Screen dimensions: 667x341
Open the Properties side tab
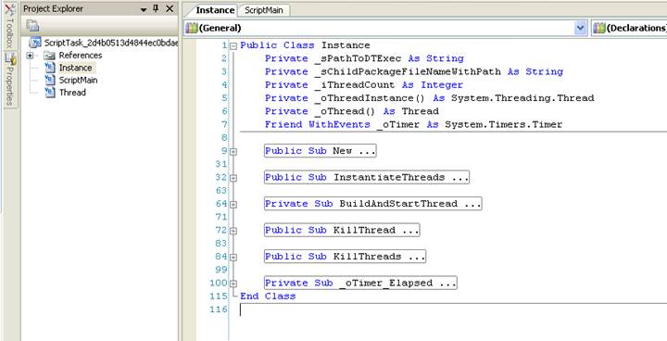(9, 80)
